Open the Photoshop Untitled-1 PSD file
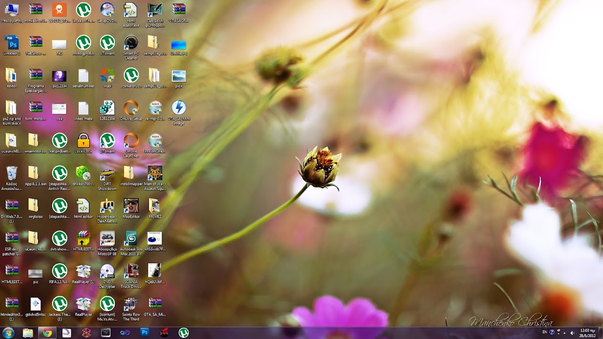Screen dimensions: 603x339 [x=11, y=46]
